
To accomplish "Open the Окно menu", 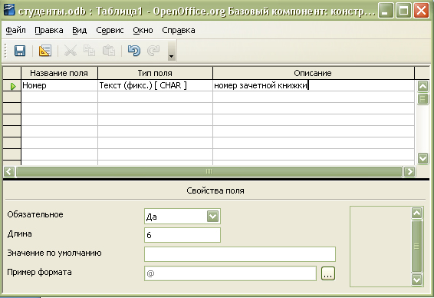I will click(x=143, y=30).
